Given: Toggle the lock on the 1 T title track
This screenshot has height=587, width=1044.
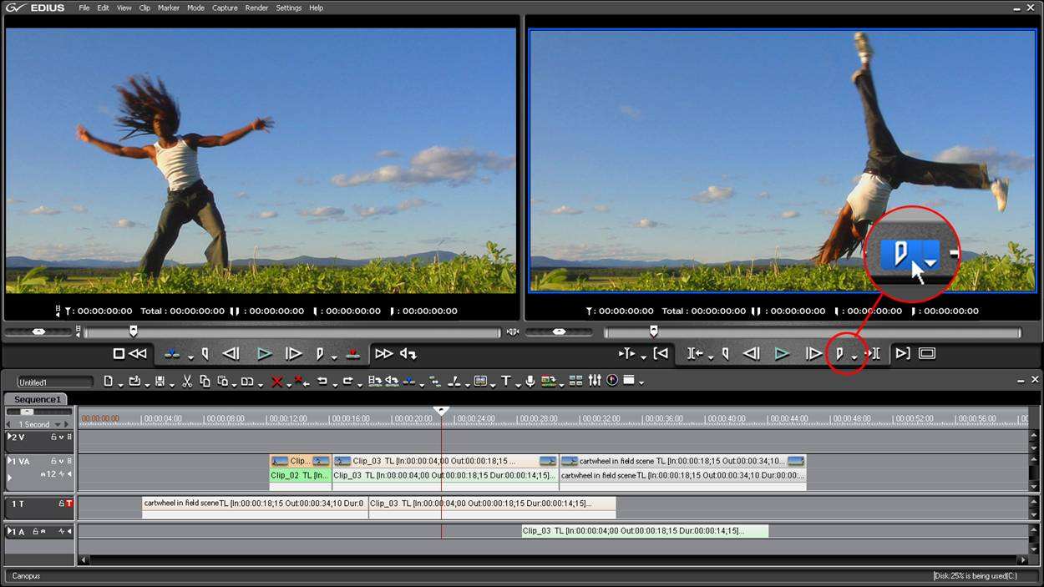Looking at the screenshot, I should (x=61, y=504).
